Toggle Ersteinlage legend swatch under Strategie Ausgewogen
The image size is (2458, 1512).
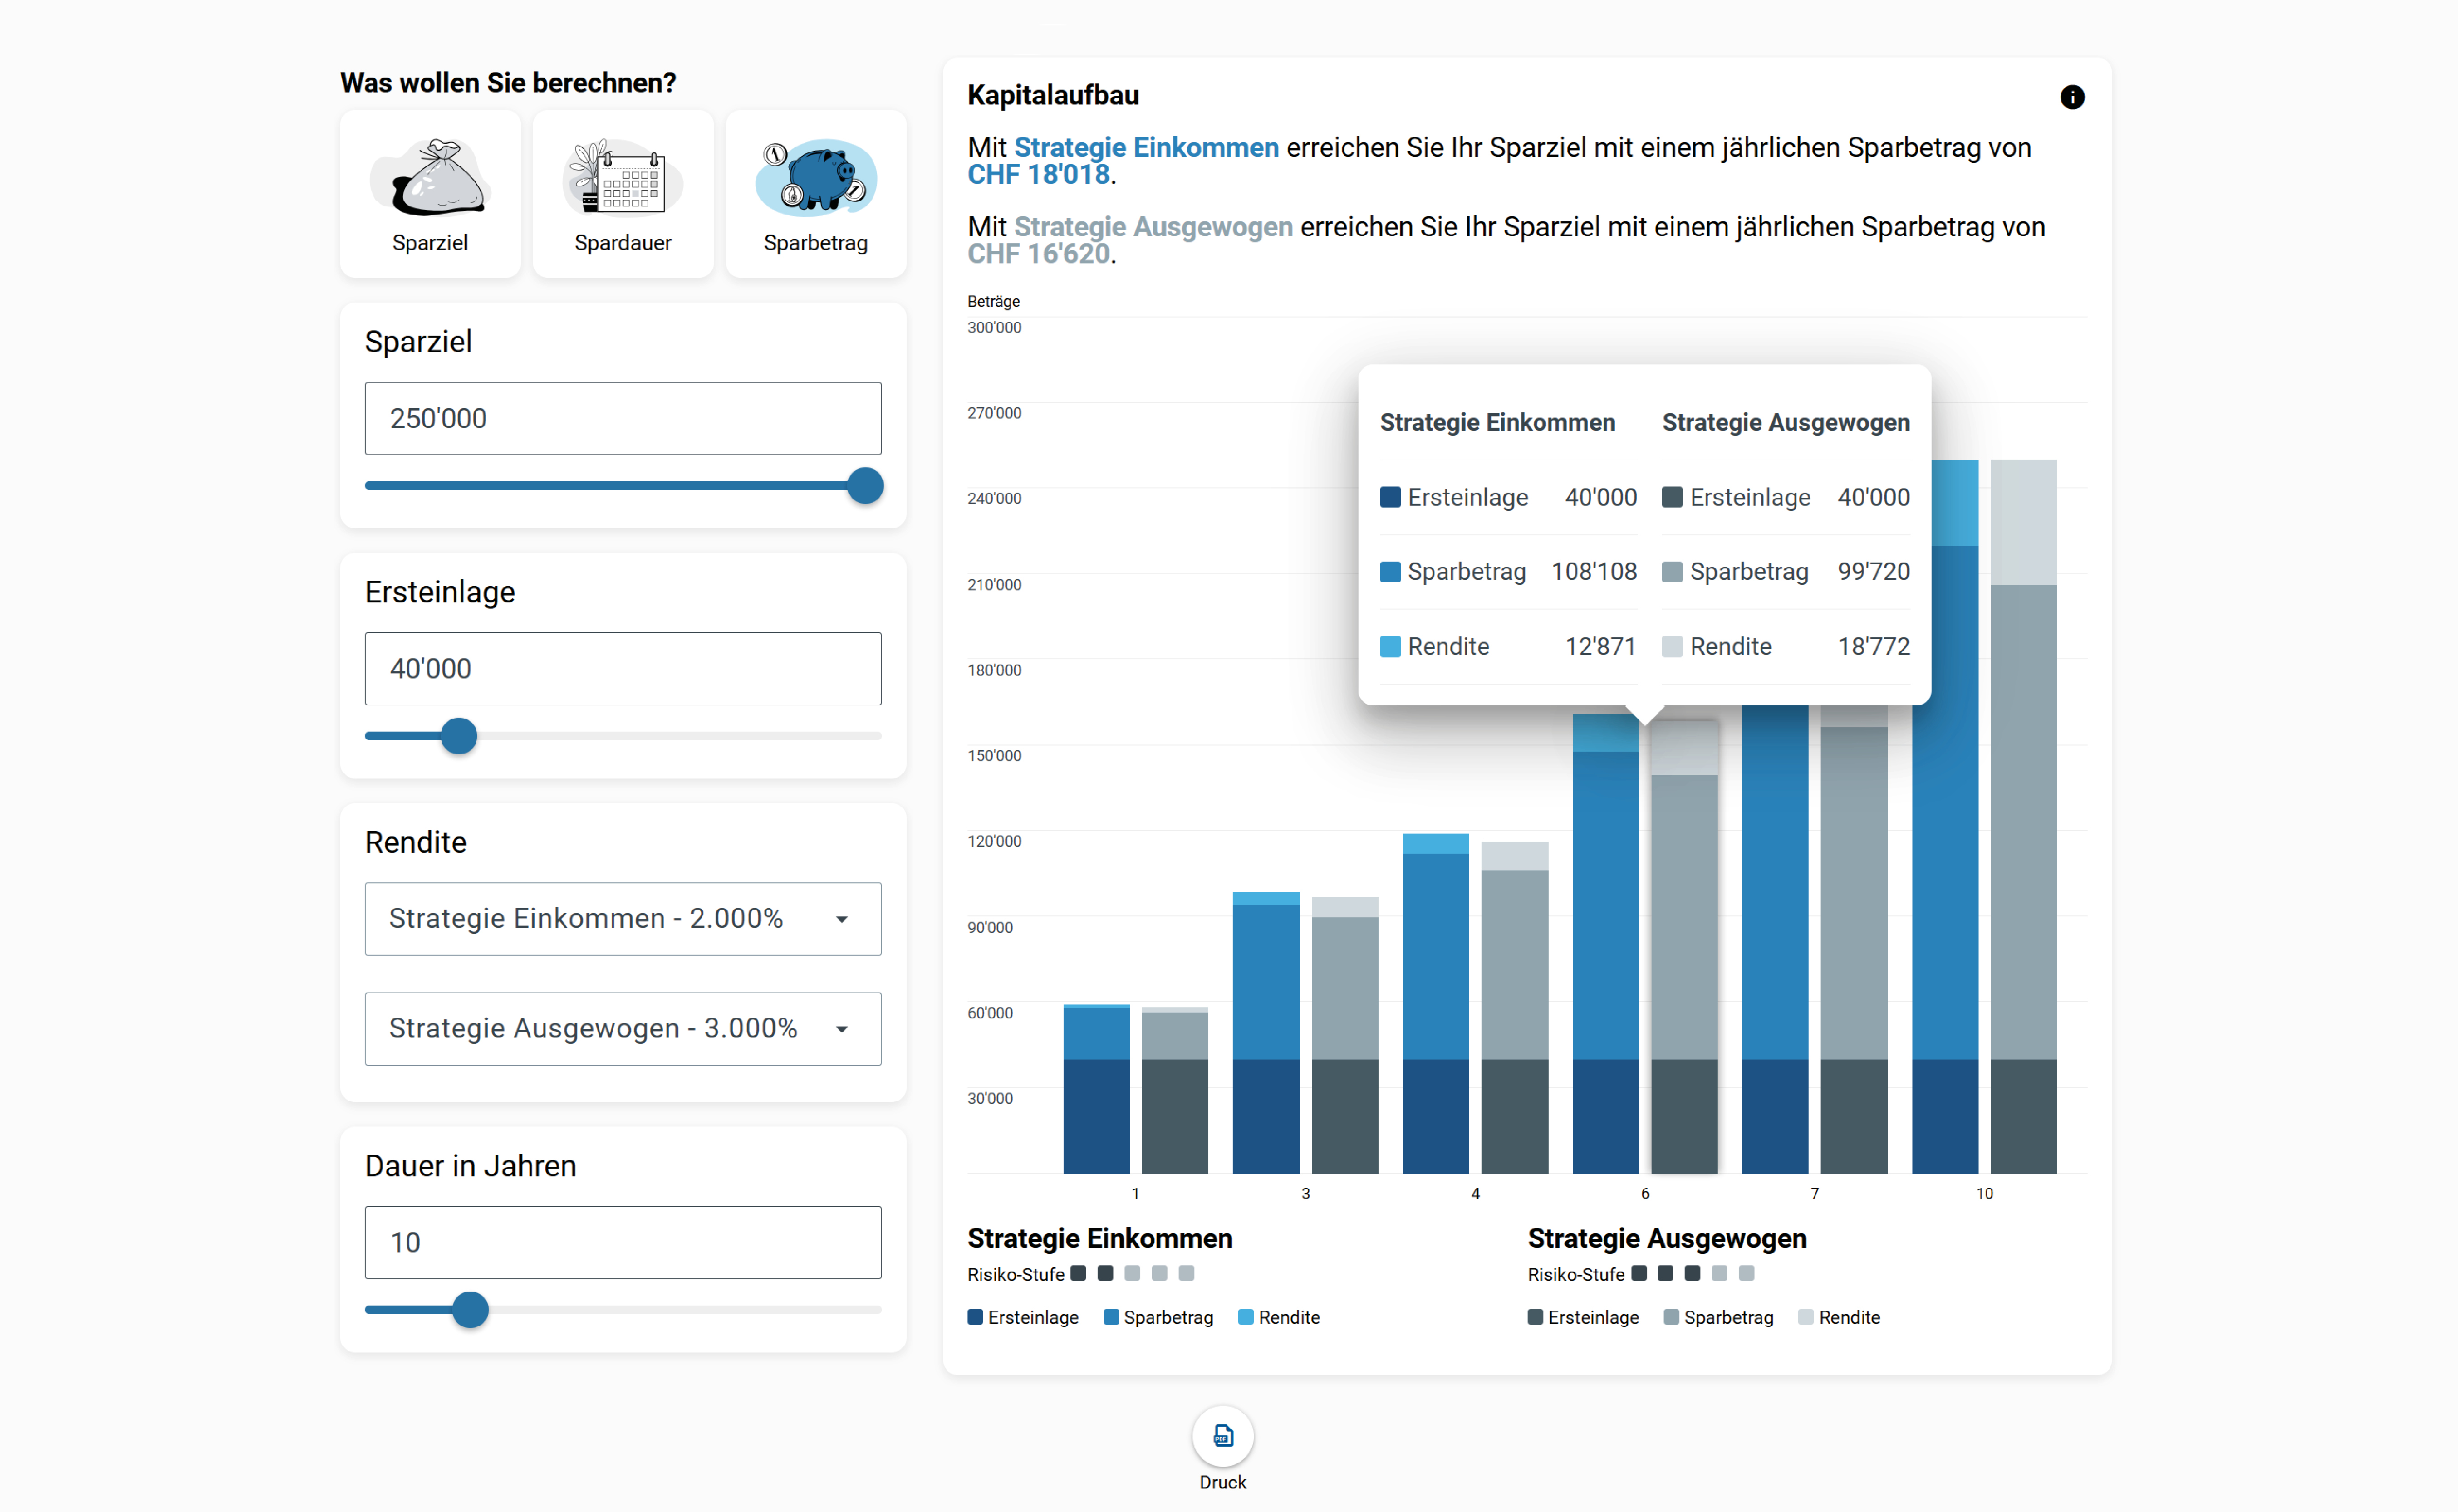tap(1536, 1317)
